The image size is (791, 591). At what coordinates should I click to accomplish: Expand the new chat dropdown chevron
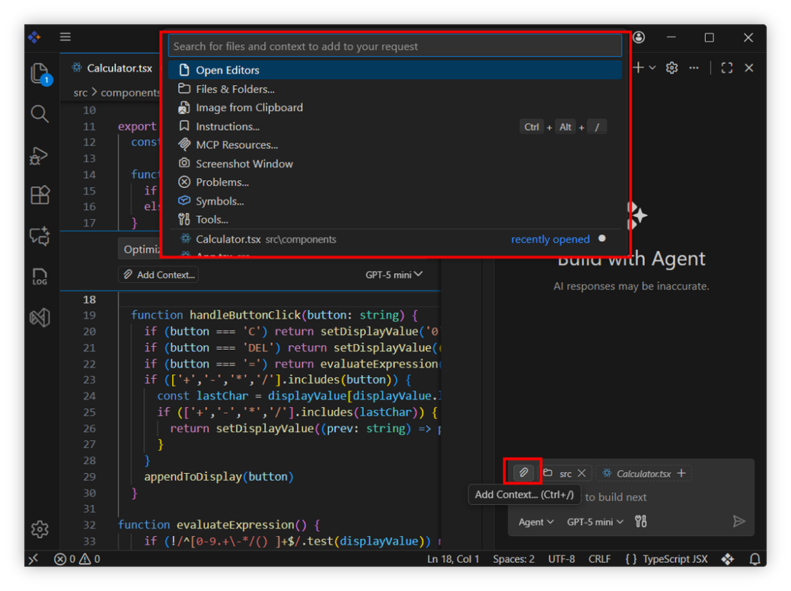653,68
